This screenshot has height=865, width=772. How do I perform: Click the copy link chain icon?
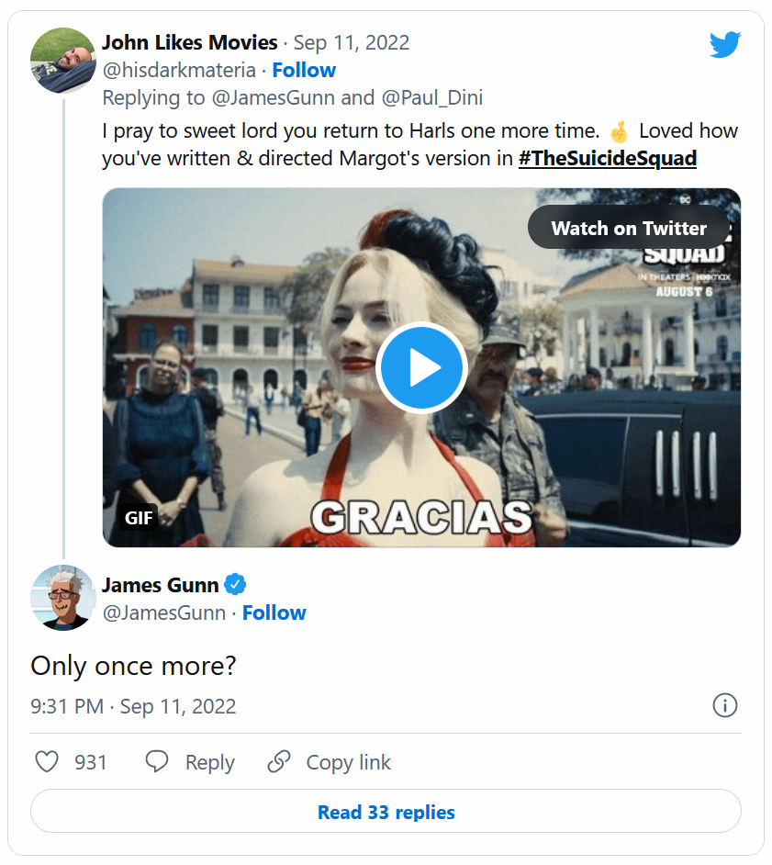pos(278,762)
